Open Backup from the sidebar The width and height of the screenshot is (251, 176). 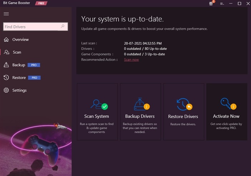(x=18, y=65)
